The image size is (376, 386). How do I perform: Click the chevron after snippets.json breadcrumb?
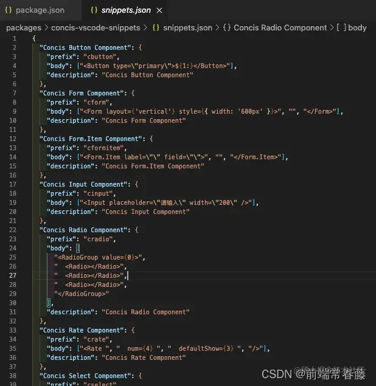click(217, 28)
